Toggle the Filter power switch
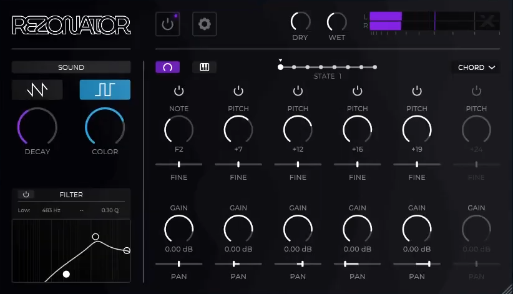This screenshot has width=513, height=294. pyautogui.click(x=26, y=195)
